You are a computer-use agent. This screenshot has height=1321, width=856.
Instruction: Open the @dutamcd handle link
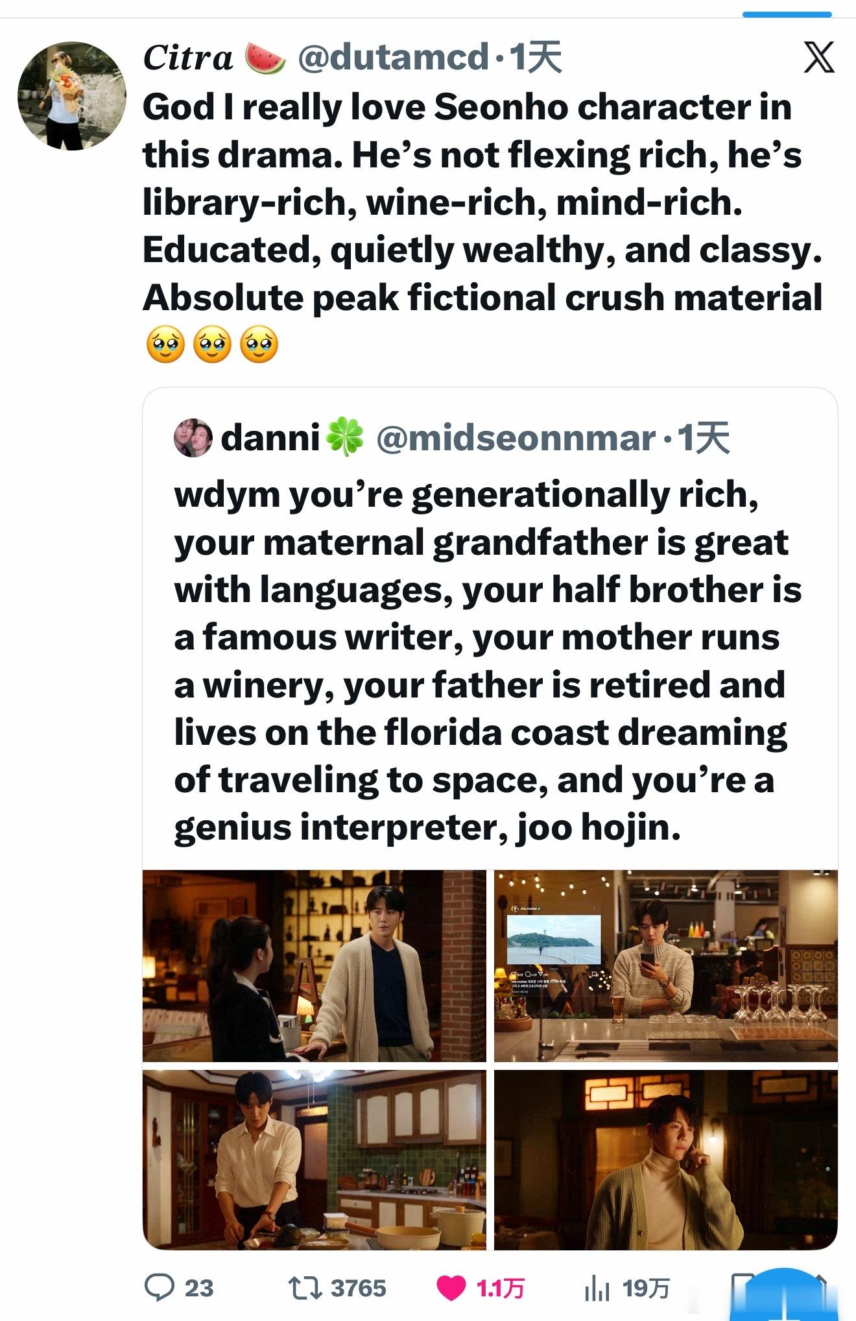point(394,57)
